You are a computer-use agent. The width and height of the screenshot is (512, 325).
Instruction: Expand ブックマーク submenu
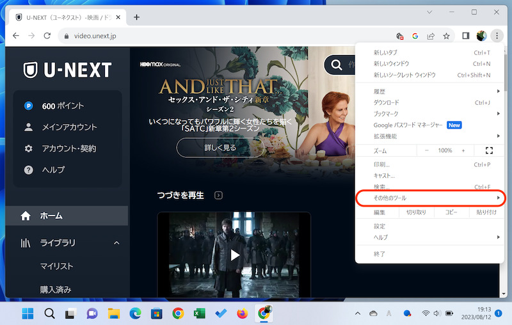pos(429,113)
